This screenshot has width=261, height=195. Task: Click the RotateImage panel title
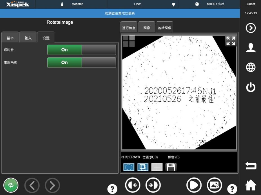[x=60, y=22]
